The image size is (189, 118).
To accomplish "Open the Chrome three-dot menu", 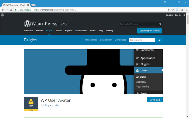I will 186,10.
